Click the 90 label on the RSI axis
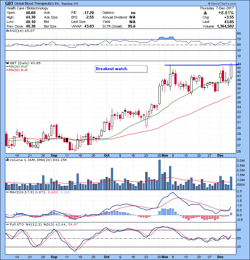This screenshot has height=260, width=250. tap(239, 34)
